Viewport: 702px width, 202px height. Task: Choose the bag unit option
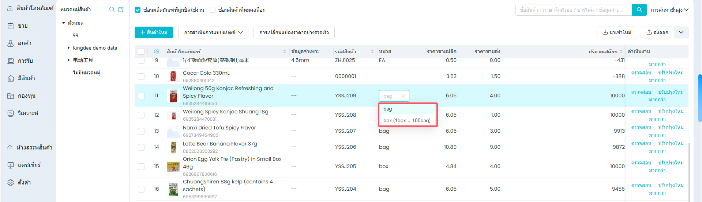coord(388,109)
